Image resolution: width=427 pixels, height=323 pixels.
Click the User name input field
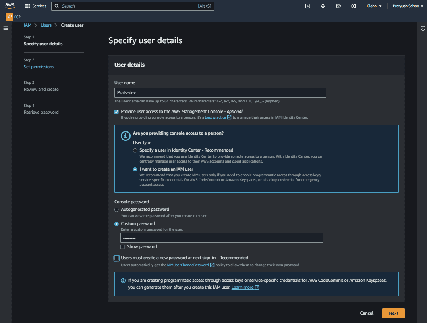click(x=220, y=93)
